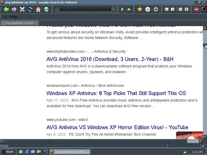Open the YouTube video thumbnail
The width and height of the screenshot is (207, 155).
click(189, 135)
